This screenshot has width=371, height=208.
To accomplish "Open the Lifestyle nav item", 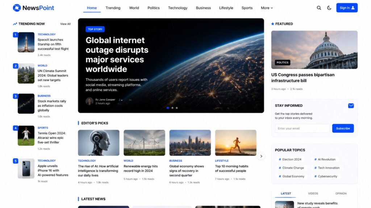I will click(x=226, y=8).
